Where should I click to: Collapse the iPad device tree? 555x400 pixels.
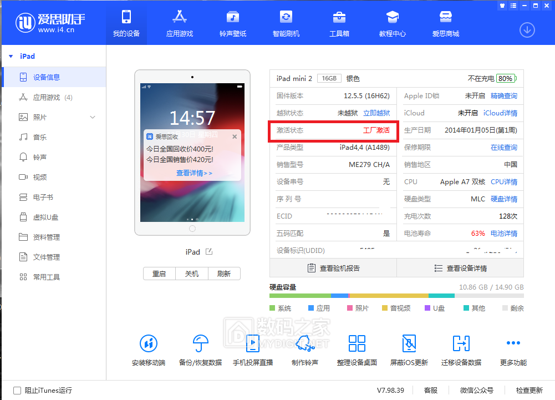point(11,57)
